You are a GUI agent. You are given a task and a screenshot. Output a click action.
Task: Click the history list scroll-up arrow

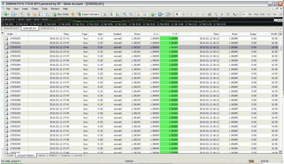(x=280, y=34)
